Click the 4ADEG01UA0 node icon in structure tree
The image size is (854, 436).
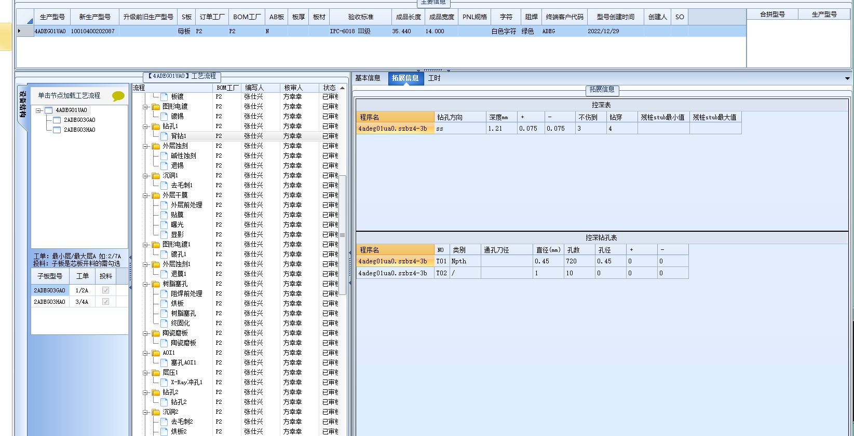(49, 110)
